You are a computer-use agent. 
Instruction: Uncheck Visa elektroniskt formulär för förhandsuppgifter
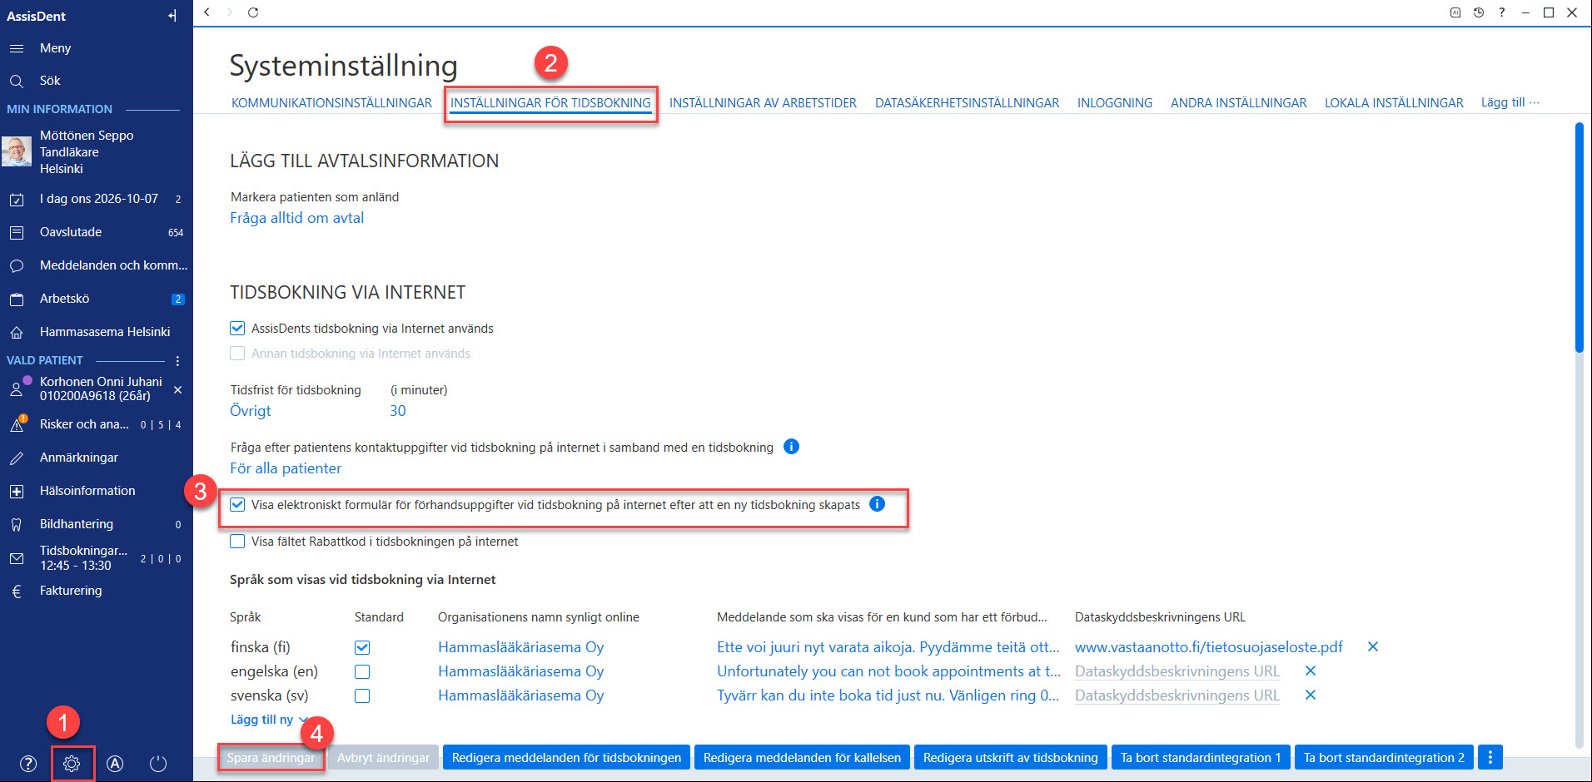tap(237, 504)
